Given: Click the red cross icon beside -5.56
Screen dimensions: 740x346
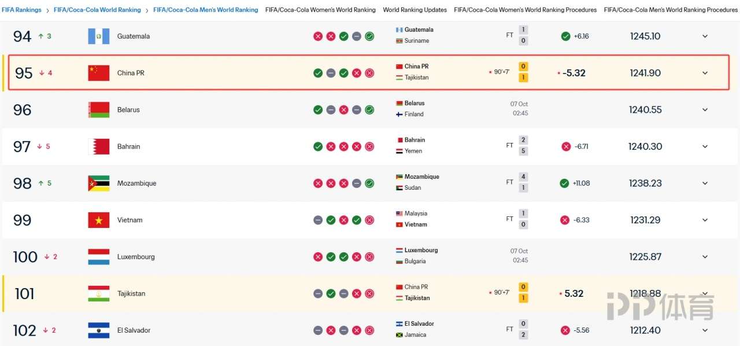Looking at the screenshot, I should tap(565, 330).
